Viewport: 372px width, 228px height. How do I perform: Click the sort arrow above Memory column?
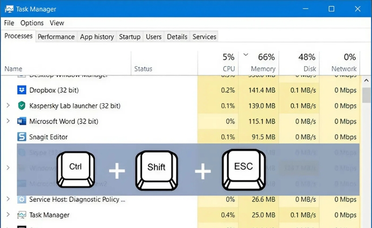pos(246,54)
